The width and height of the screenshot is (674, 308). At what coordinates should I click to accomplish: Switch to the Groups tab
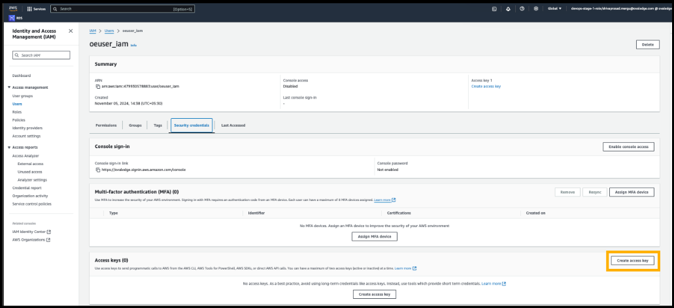(135, 125)
